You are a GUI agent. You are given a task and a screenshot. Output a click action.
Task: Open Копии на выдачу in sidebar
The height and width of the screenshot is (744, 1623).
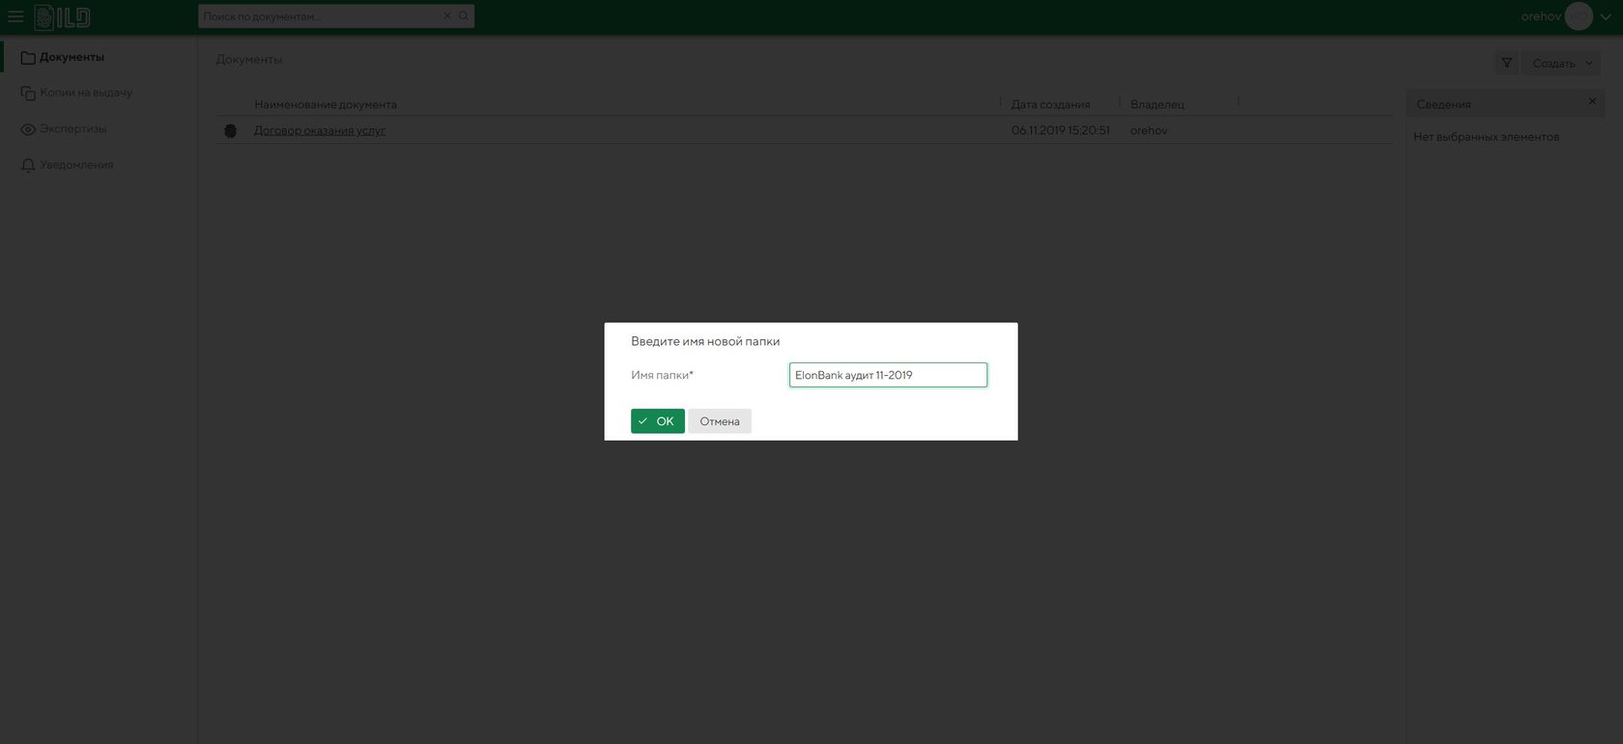coord(76,93)
